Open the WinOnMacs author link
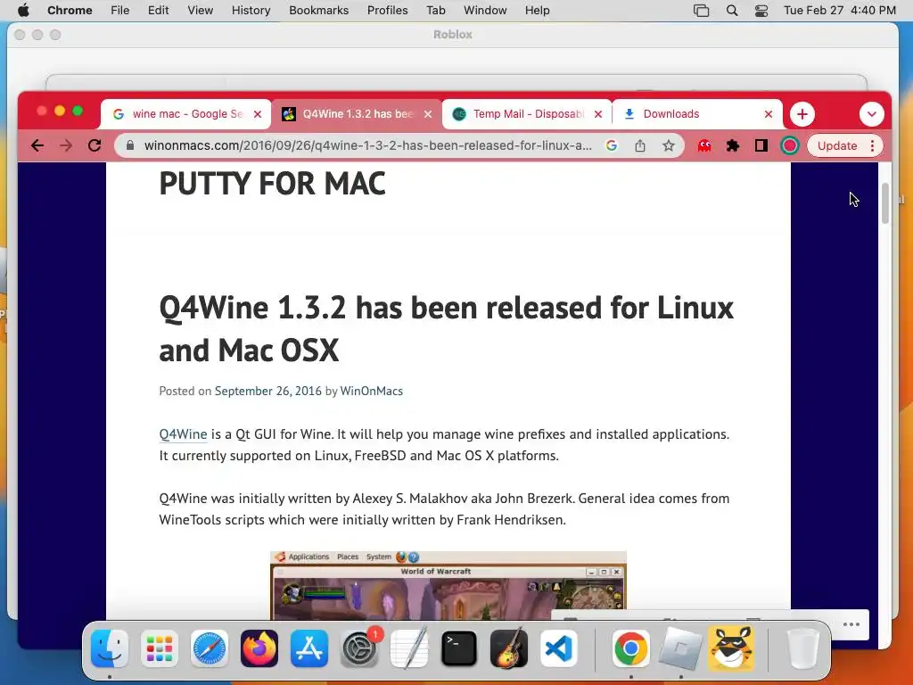Screen dimensions: 913x685 372,391
